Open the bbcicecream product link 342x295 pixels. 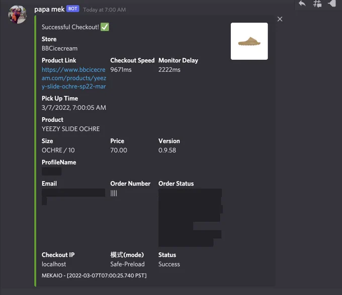pos(74,78)
